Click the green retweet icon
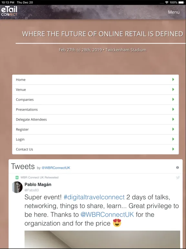186x249 pixels. pyautogui.click(x=17, y=178)
